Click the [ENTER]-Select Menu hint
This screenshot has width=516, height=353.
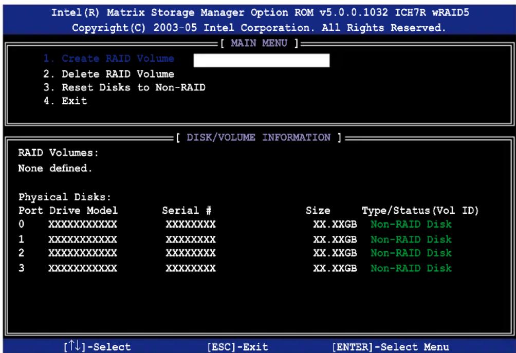click(x=390, y=347)
